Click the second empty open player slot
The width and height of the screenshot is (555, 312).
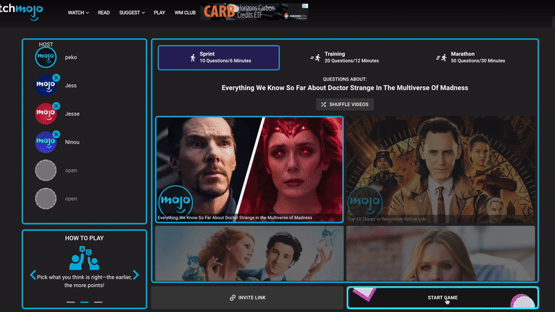(45, 198)
